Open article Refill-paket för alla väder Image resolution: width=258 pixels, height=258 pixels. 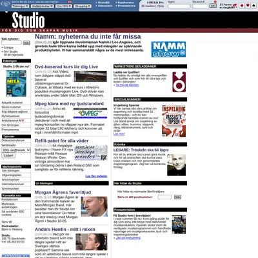pos(62,141)
